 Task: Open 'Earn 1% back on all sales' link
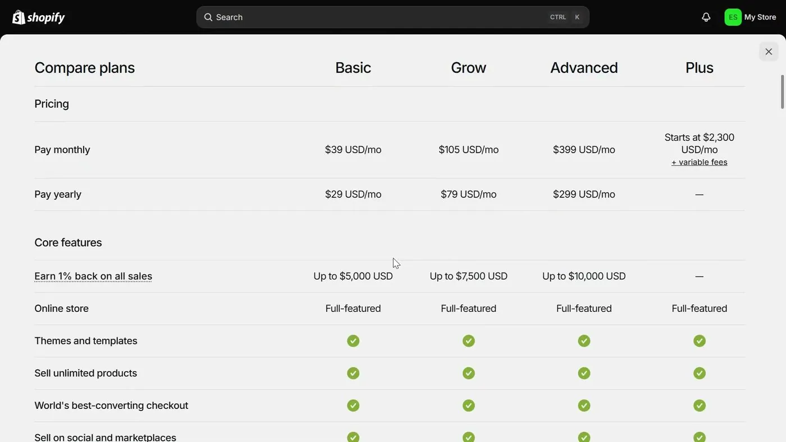pyautogui.click(x=93, y=276)
